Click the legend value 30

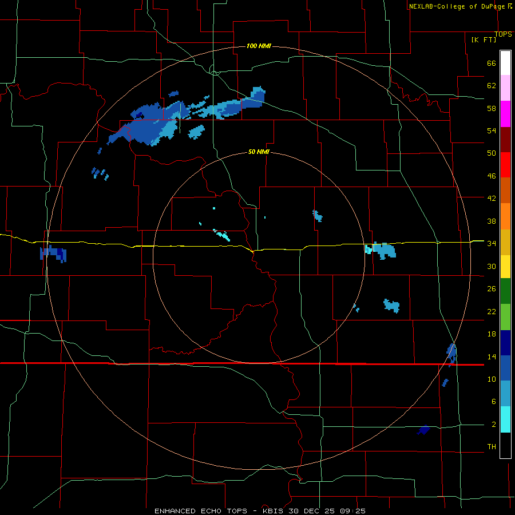tap(492, 266)
